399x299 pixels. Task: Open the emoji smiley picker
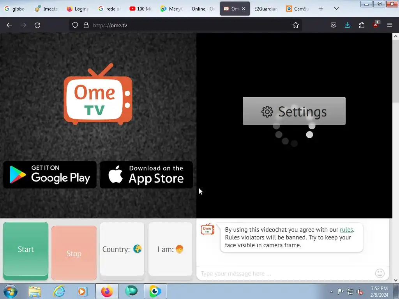coord(380,273)
